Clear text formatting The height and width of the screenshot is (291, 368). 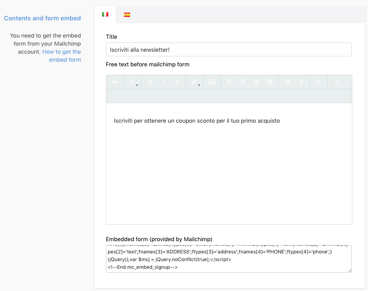337,82
